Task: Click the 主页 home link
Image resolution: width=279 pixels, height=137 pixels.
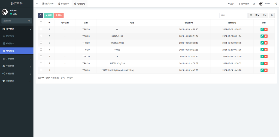Action: coord(231,4)
